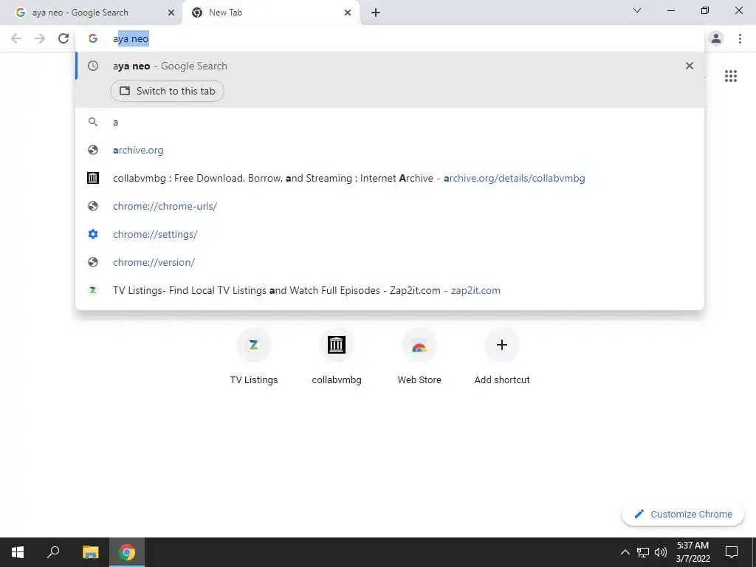Viewport: 756px width, 567px height.
Task: Click Customize Chrome button
Action: pyautogui.click(x=682, y=514)
